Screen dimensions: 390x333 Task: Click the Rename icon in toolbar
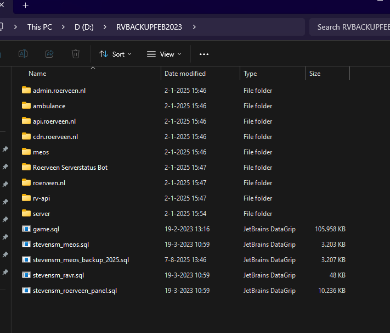click(x=23, y=54)
